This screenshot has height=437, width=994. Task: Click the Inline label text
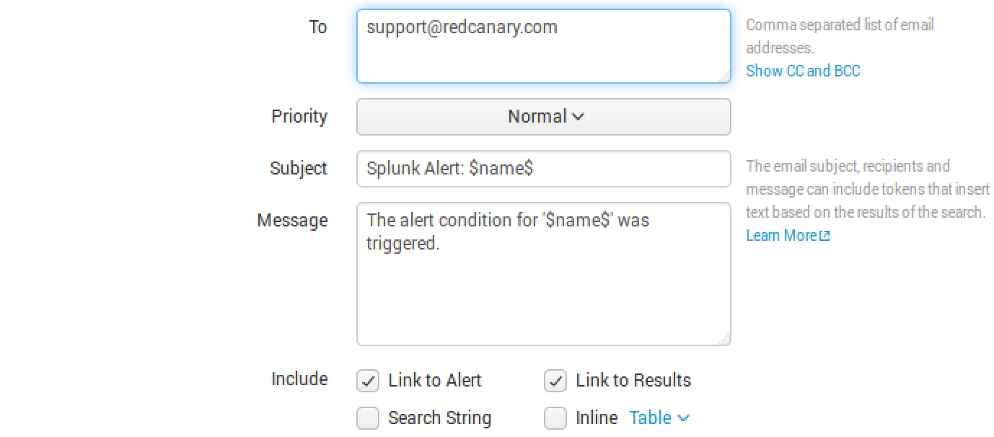(x=597, y=418)
